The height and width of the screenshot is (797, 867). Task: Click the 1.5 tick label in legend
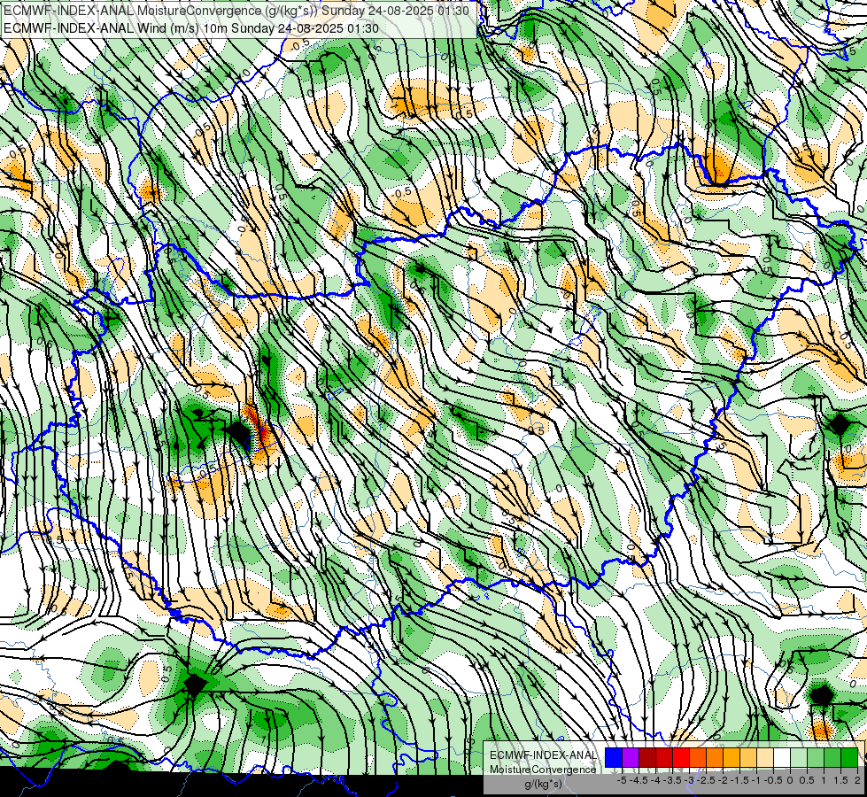(840, 780)
